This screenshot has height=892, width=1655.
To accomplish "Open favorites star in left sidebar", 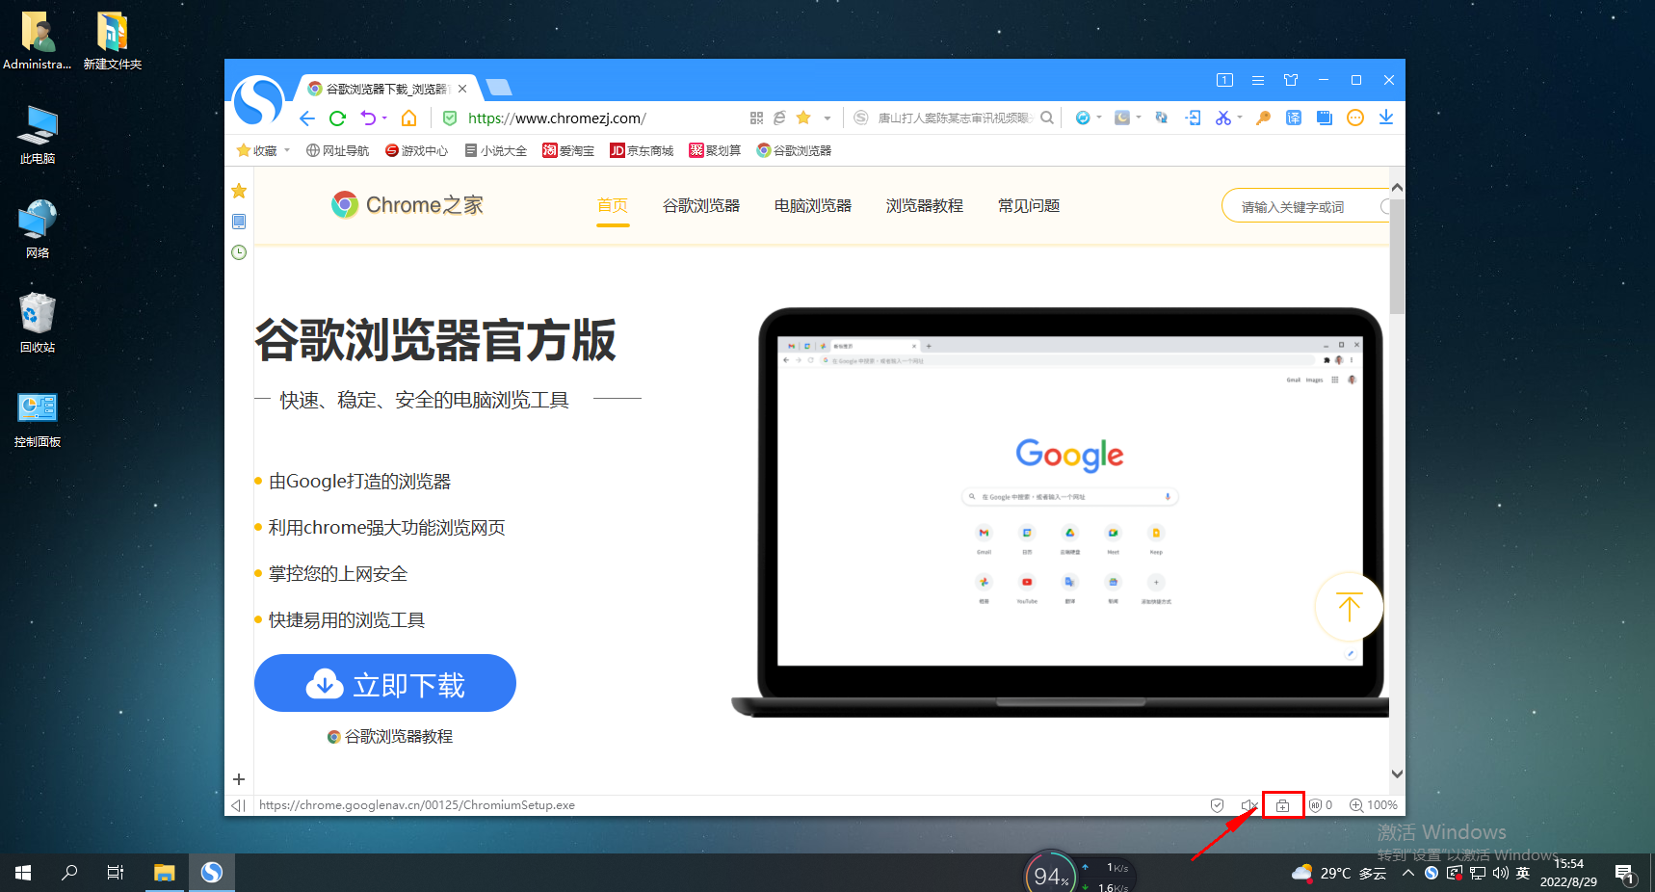I will pos(239,191).
